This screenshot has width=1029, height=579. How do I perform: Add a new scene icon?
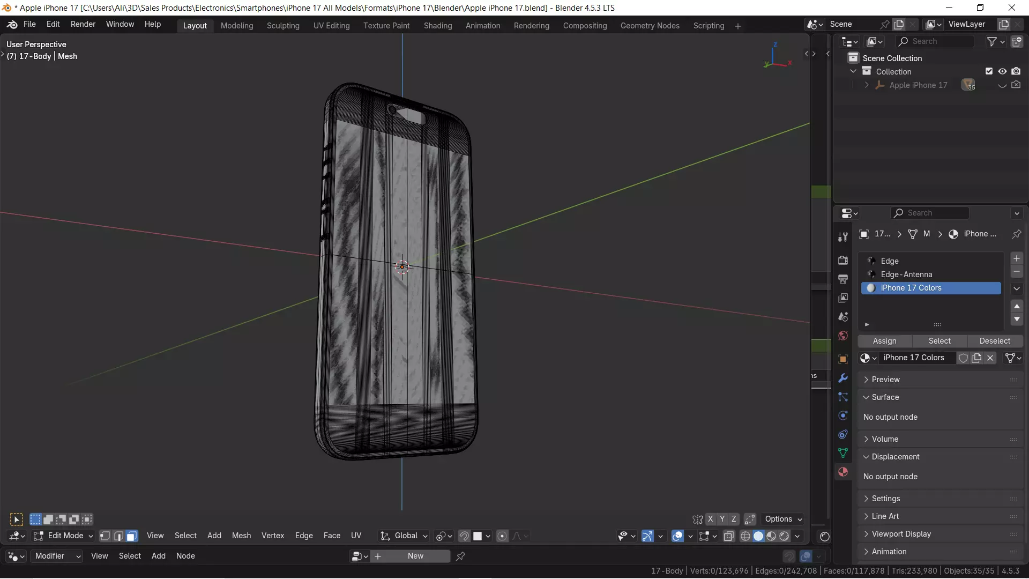click(x=899, y=25)
